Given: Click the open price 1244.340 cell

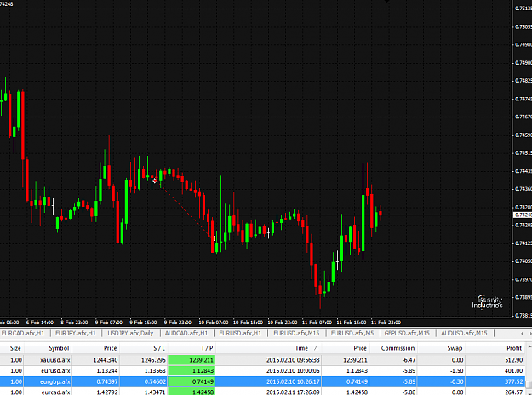Looking at the screenshot, I should click(106, 360).
